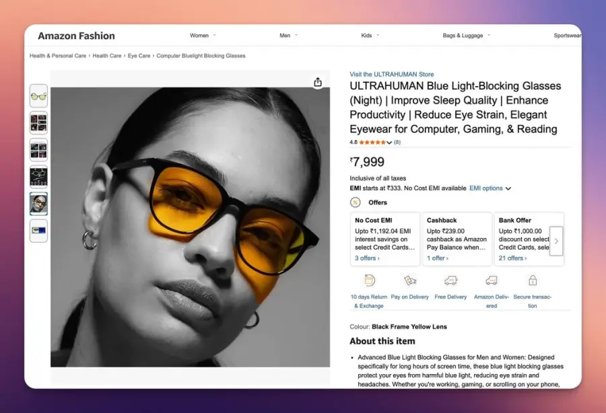The image size is (606, 413).
Task: Visit the ULTRAHUMAN Store link
Action: coord(391,74)
